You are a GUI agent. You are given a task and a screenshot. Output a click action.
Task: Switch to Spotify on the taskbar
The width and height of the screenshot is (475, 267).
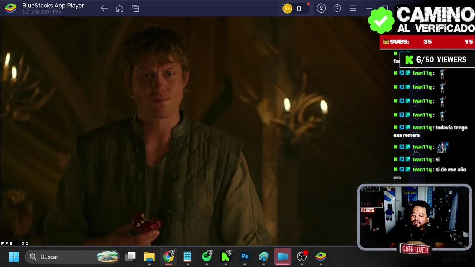tap(207, 257)
